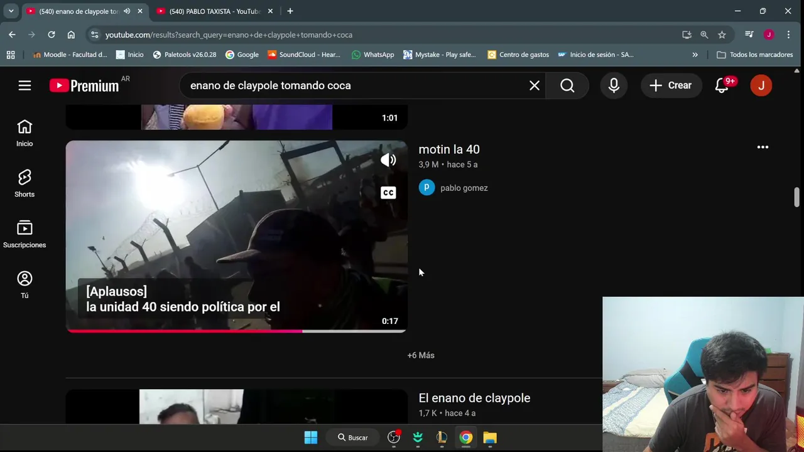Open the Windows Start menu
Viewport: 804px width, 452px height.
pos(311,438)
